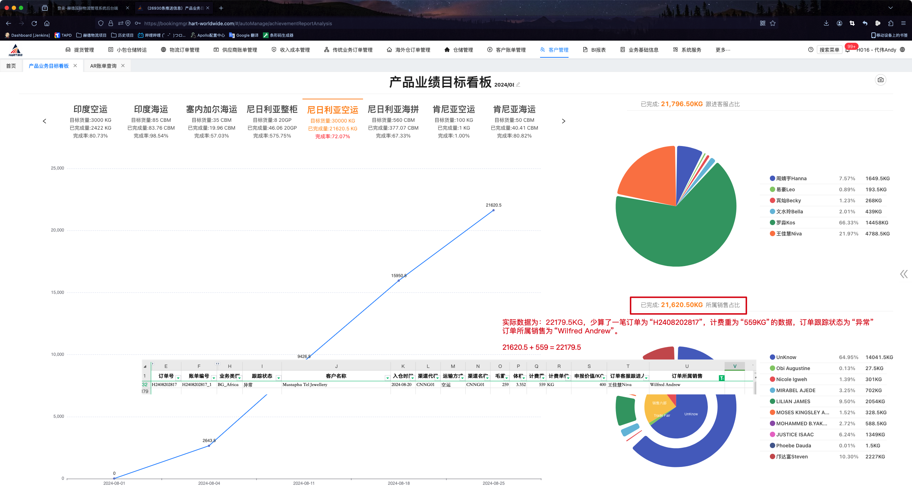Toggle UnKnow legend entry in sales chart
Screen dimensions: 912x504
point(786,357)
